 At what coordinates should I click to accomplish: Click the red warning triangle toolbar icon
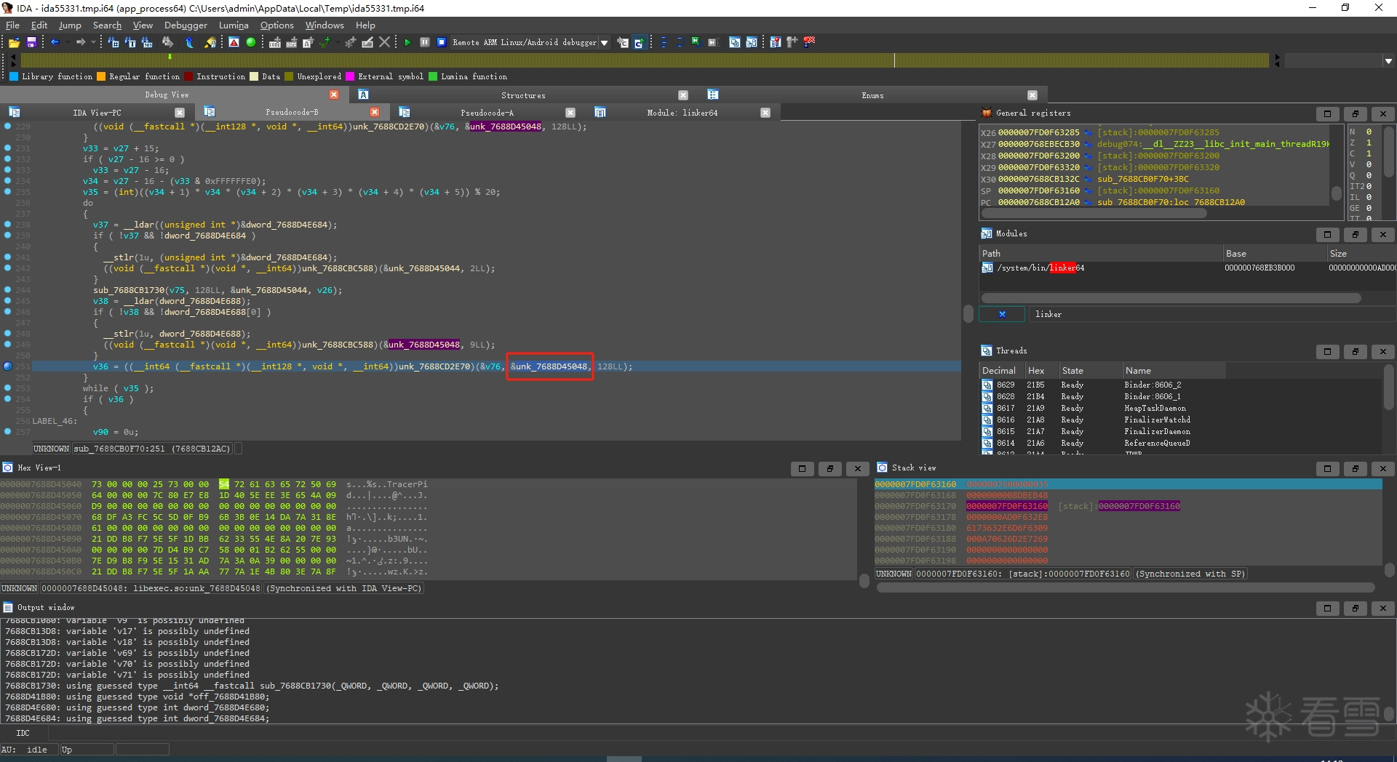(234, 42)
